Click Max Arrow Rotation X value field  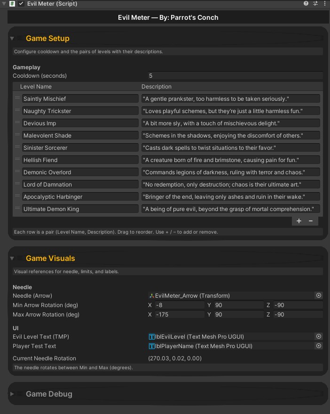(x=180, y=315)
